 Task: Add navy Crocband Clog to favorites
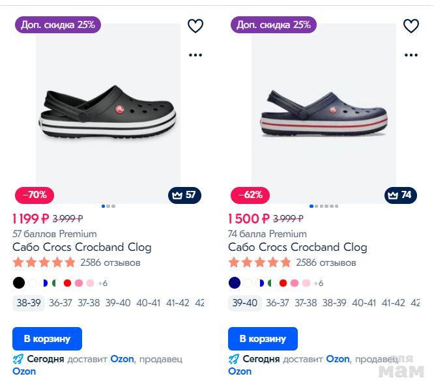[411, 26]
